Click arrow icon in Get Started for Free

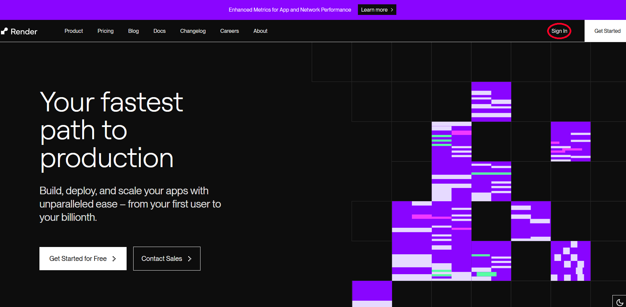click(x=114, y=259)
